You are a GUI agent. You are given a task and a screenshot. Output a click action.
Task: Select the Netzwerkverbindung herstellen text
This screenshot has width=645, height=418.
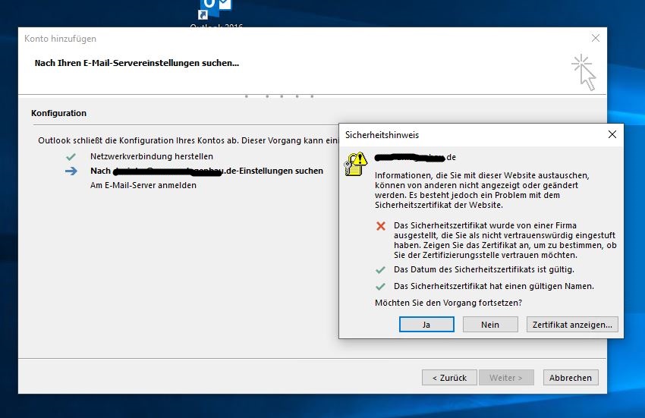[152, 156]
